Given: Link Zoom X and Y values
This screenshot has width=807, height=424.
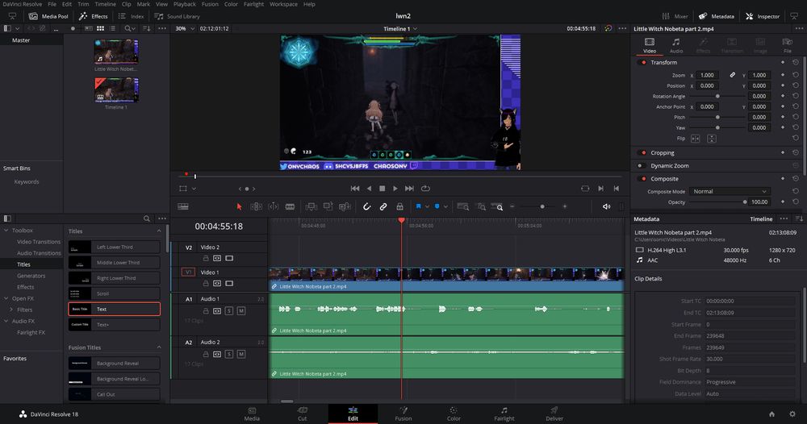Looking at the screenshot, I should click(733, 75).
